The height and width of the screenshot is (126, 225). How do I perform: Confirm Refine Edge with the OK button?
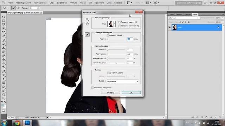pyautogui.click(x=131, y=93)
